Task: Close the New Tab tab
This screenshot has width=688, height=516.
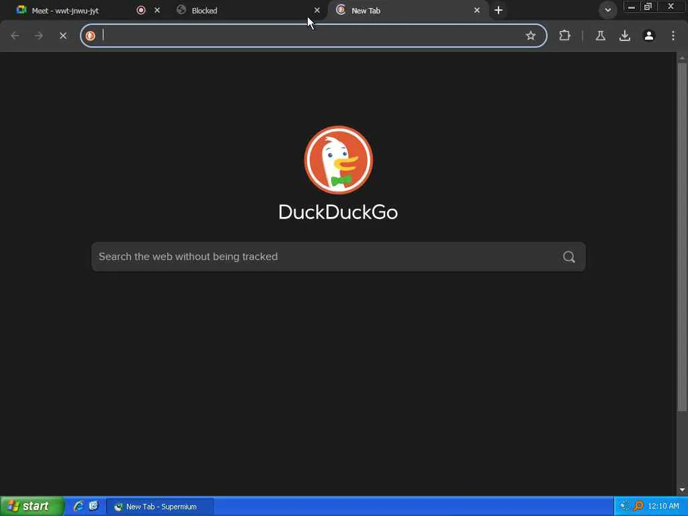Action: click(x=476, y=10)
